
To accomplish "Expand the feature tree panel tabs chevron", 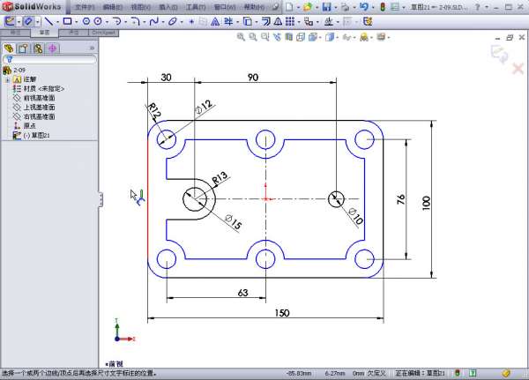I will [x=93, y=48].
